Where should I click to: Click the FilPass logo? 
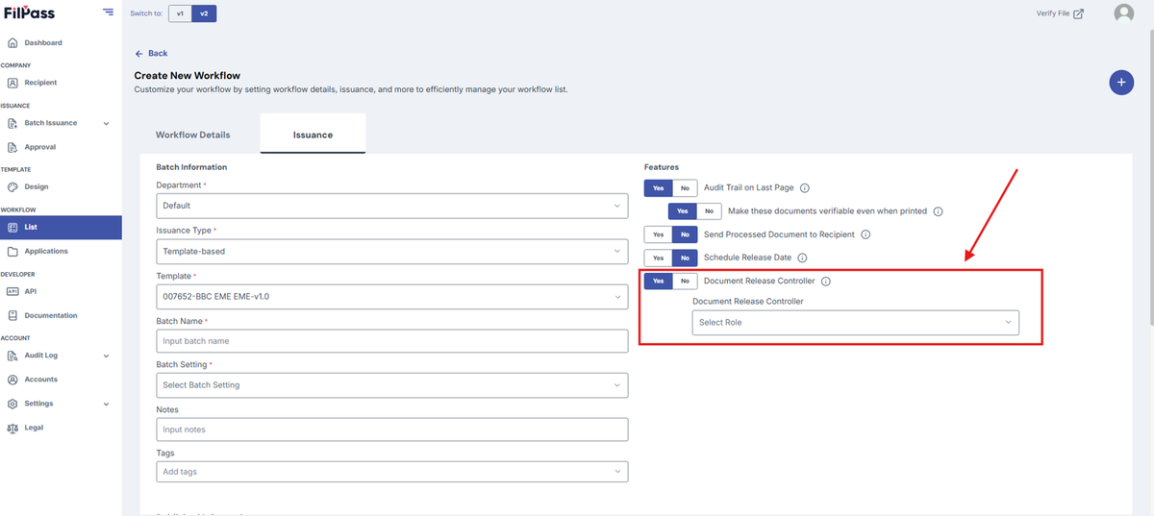28,13
